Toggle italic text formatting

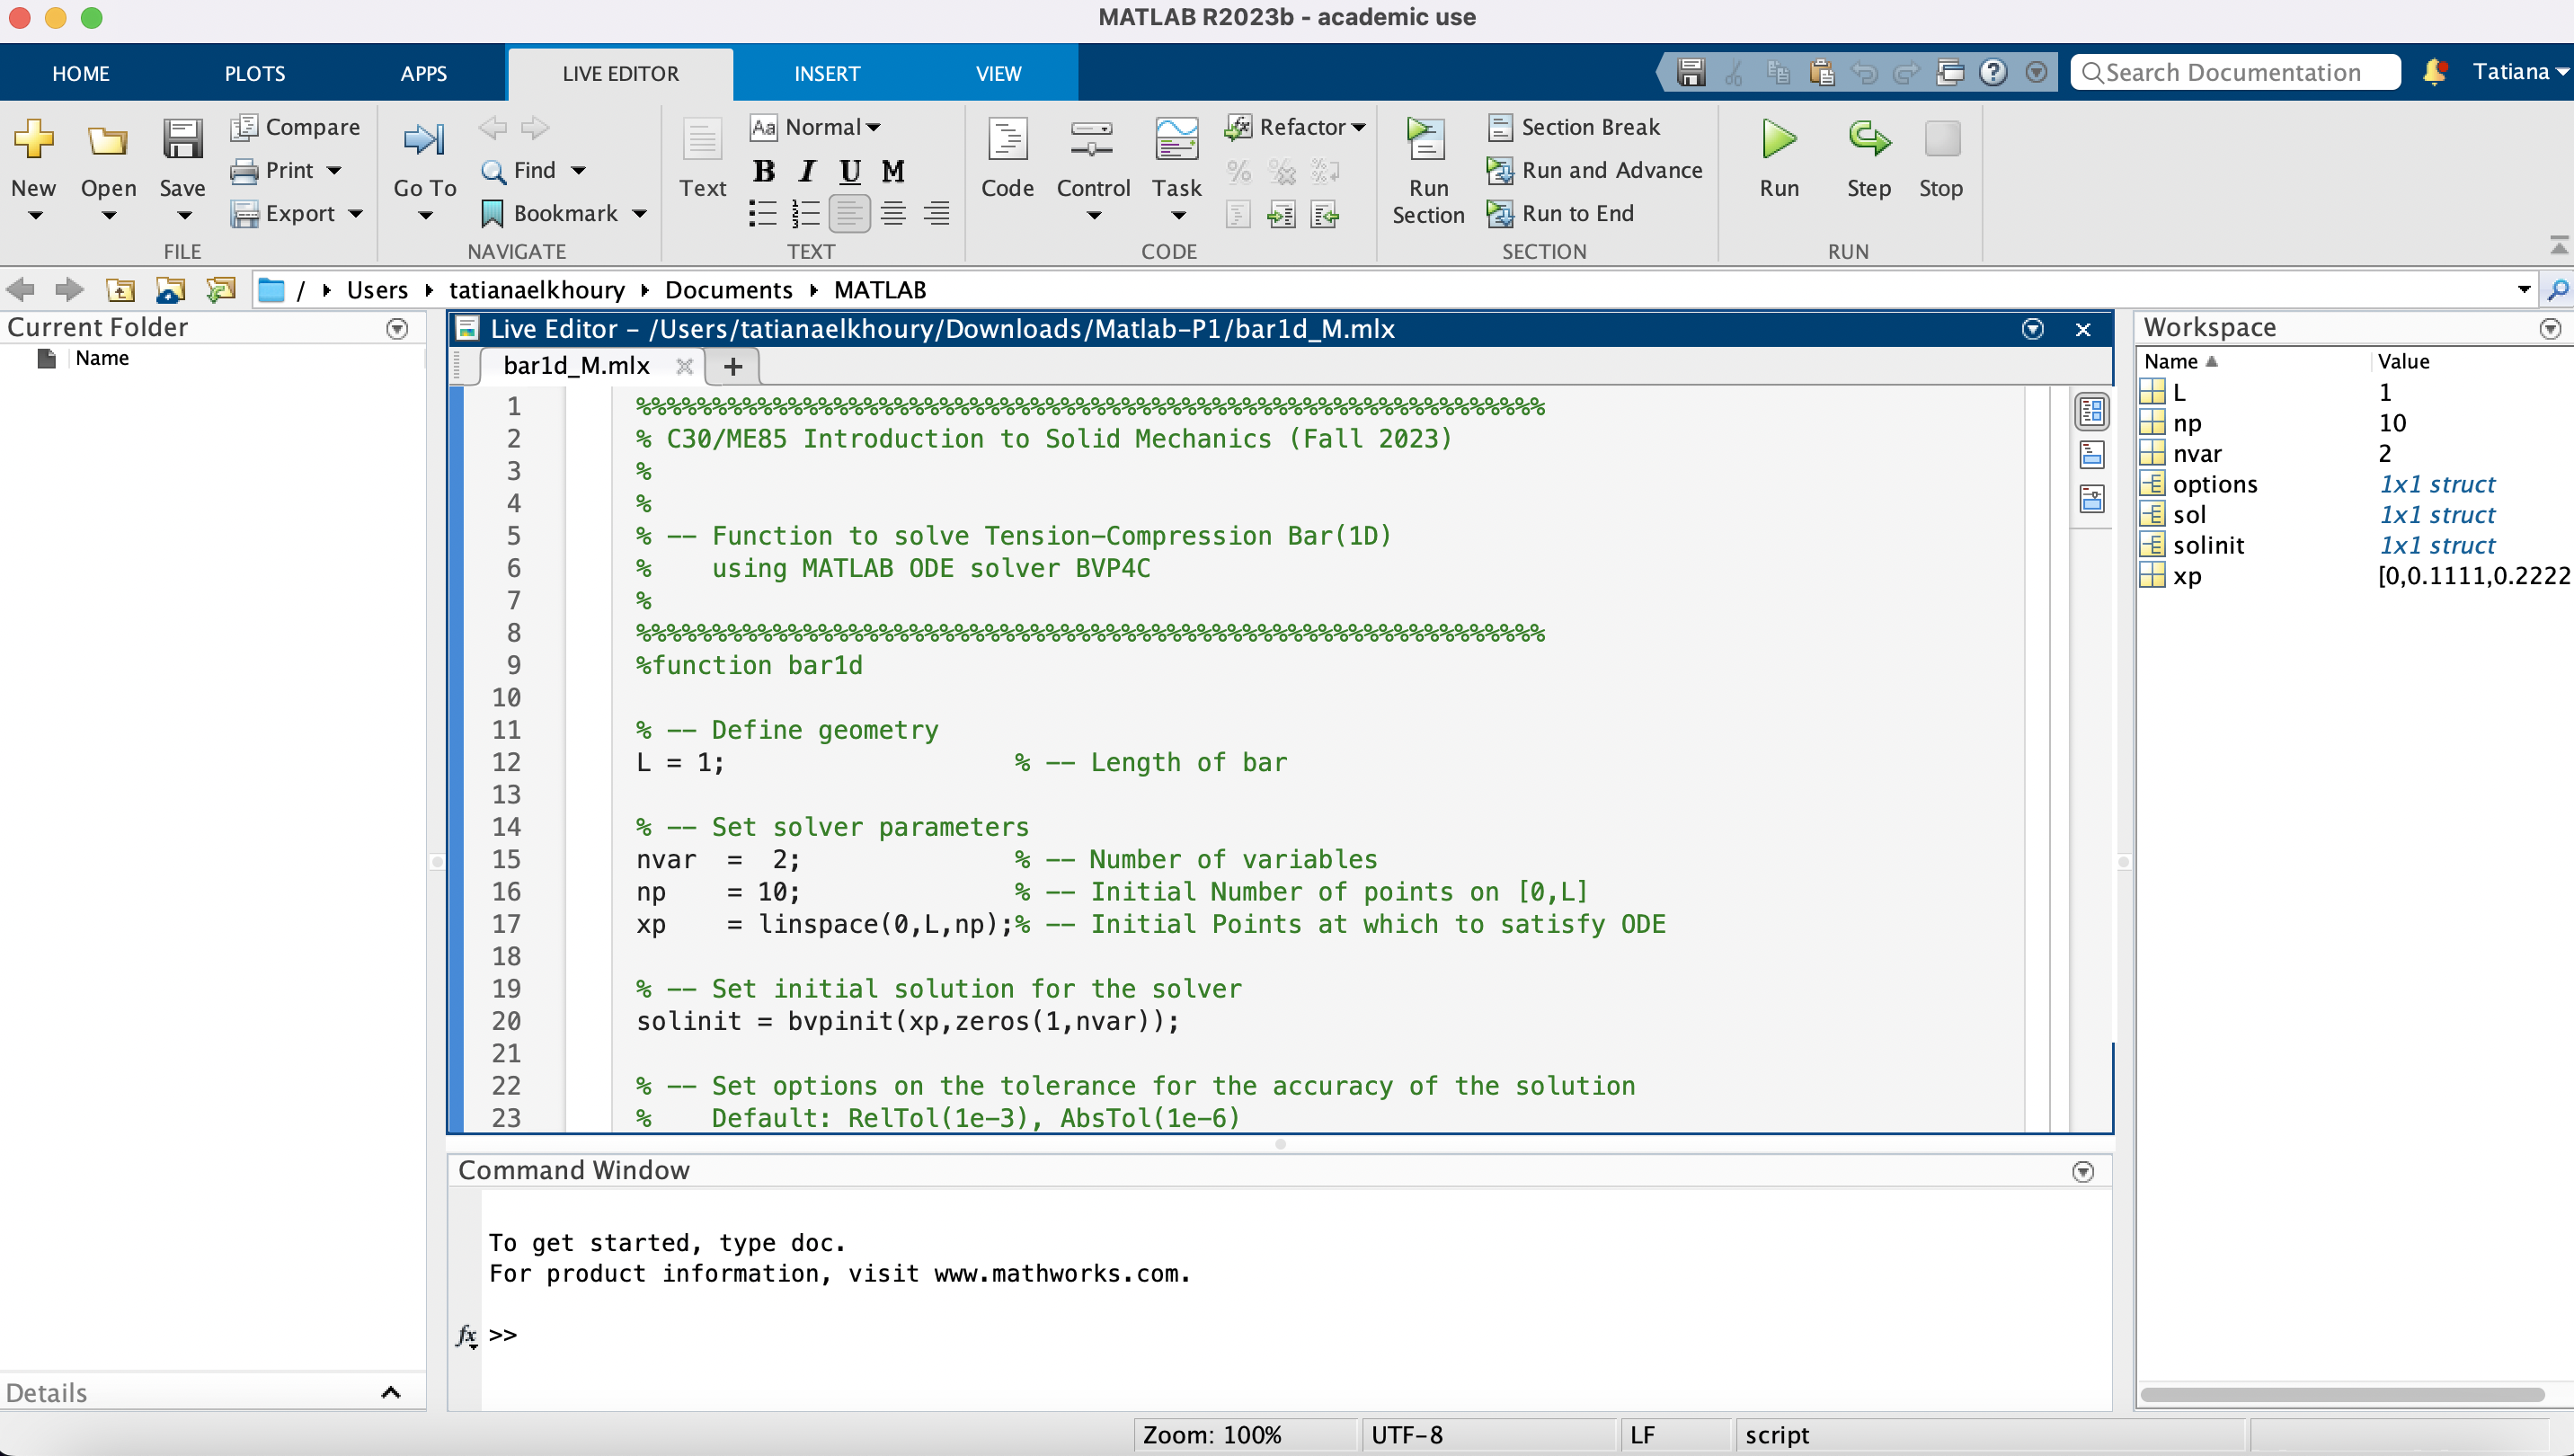pyautogui.click(x=807, y=171)
